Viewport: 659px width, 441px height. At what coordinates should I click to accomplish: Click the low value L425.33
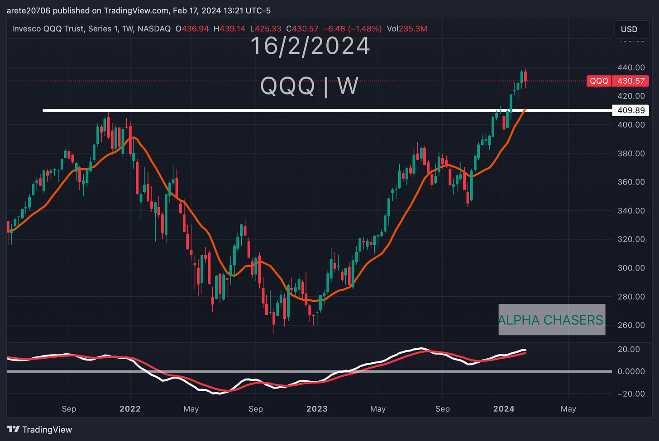click(x=266, y=28)
